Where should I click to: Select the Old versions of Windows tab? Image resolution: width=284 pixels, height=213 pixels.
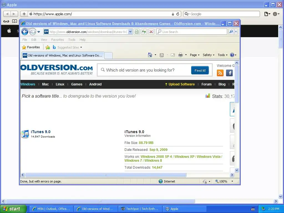click(x=63, y=55)
